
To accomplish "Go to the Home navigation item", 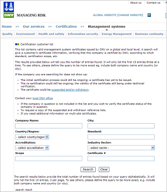I will coord(7,26).
